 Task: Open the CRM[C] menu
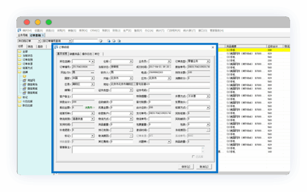[95, 30]
